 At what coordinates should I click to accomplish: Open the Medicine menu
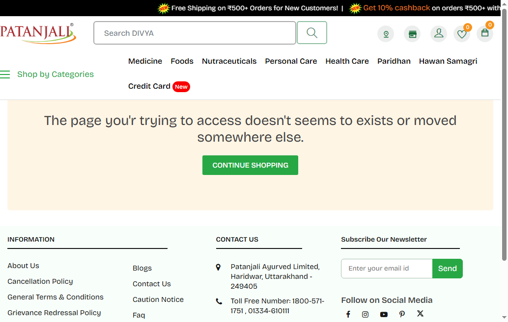point(145,61)
